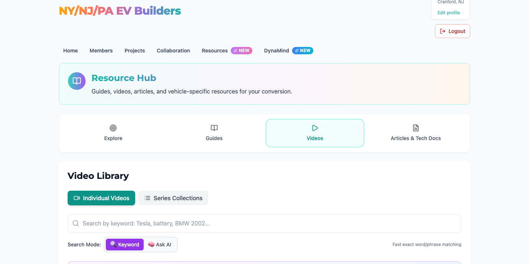
Task: Open the DynaMind section
Action: pyautogui.click(x=276, y=51)
